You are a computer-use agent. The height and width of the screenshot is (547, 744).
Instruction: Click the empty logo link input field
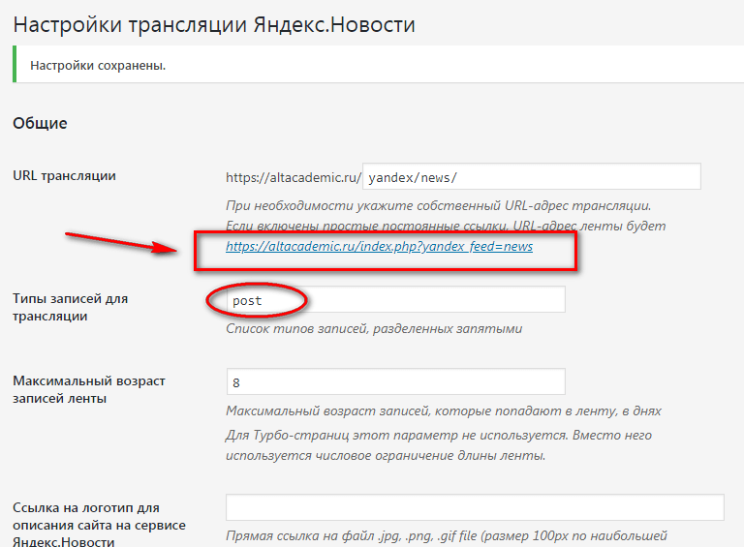pyautogui.click(x=475, y=507)
